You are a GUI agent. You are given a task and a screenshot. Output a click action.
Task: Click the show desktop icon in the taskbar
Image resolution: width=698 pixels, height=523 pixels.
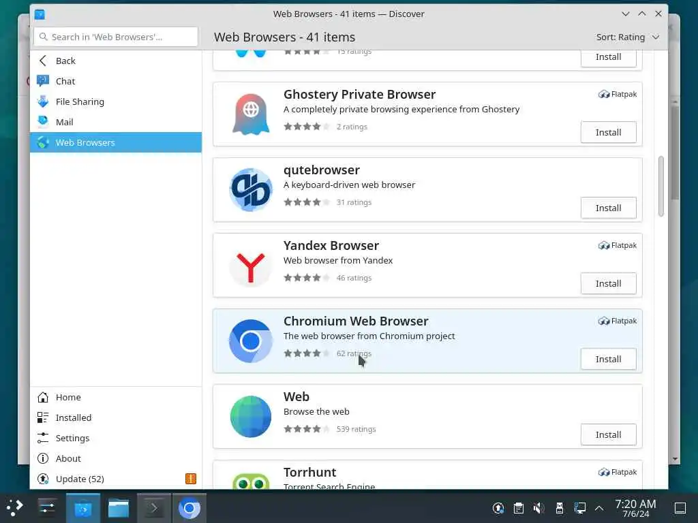[x=680, y=508]
